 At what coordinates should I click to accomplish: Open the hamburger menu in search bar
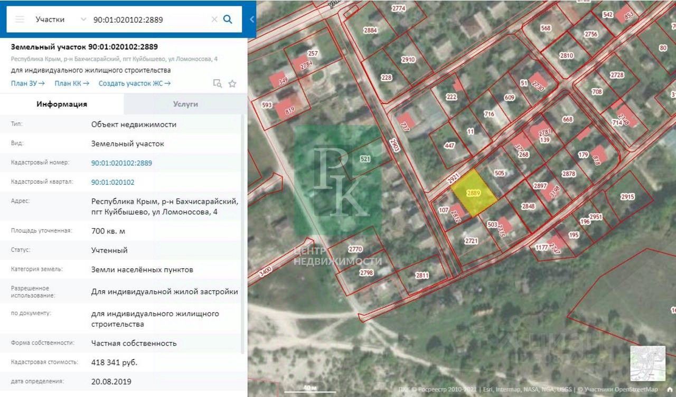click(20, 20)
